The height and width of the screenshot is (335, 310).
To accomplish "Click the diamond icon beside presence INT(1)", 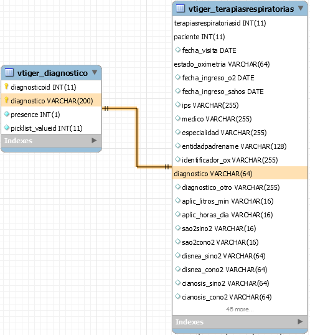I will (x=7, y=114).
